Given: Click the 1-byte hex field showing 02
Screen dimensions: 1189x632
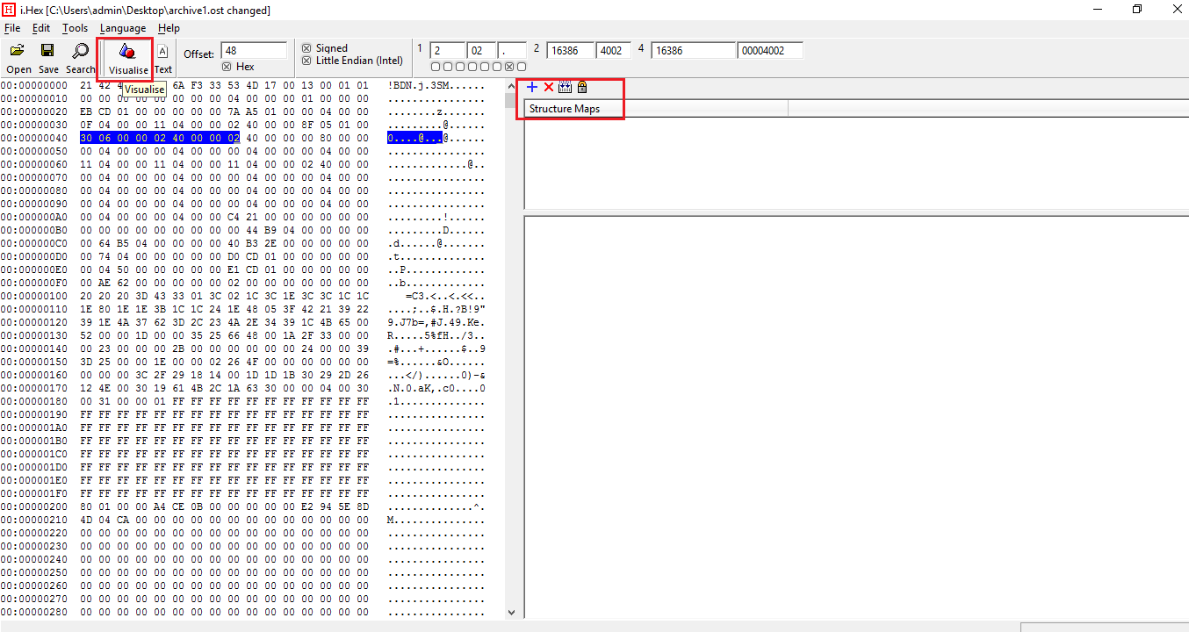Looking at the screenshot, I should pyautogui.click(x=481, y=51).
